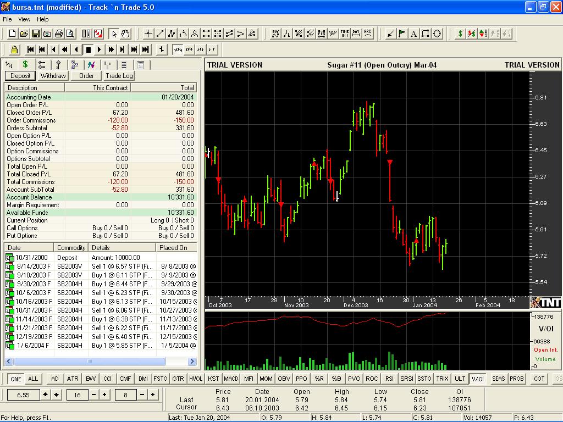
Task: Open the Trade Log
Action: pos(119,76)
